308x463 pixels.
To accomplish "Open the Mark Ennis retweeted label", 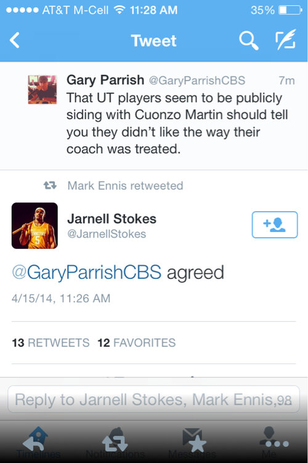I will pos(125,186).
